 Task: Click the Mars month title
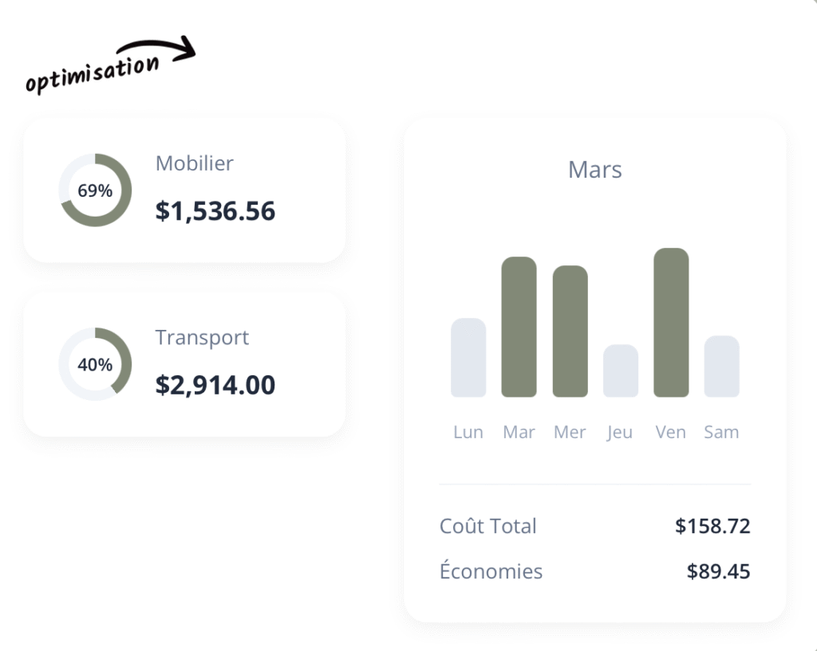pos(595,170)
